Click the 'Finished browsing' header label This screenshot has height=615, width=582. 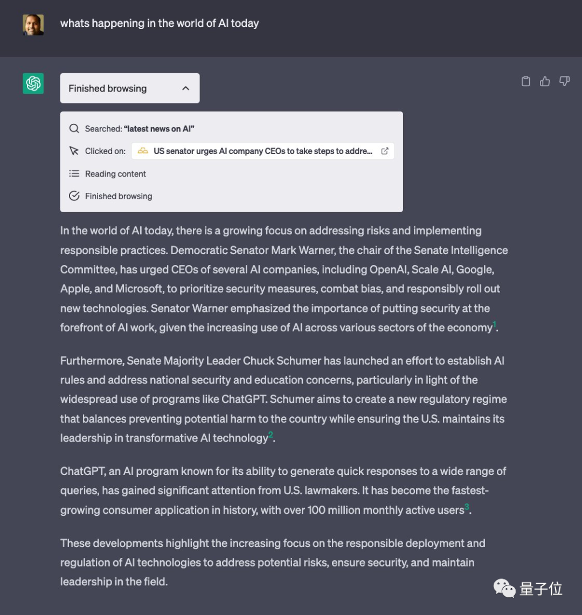point(107,88)
